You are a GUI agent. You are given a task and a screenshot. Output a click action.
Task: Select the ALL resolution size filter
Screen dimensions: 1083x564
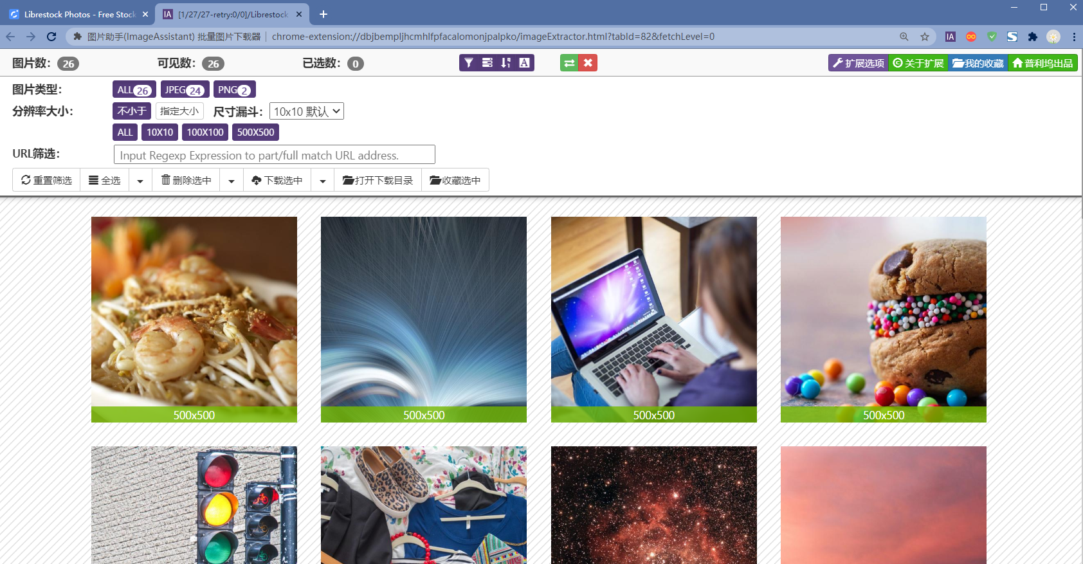tap(125, 132)
